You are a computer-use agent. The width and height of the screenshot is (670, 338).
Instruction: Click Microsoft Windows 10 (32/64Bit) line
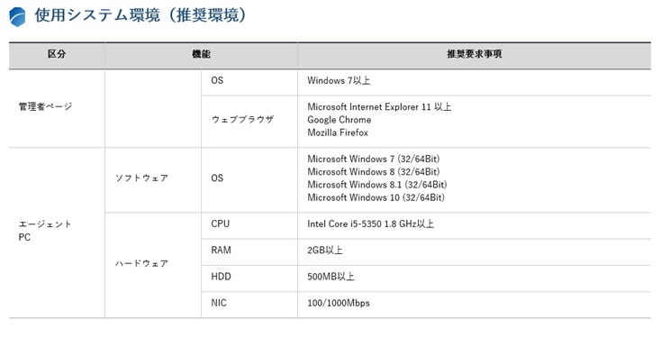pos(376,197)
